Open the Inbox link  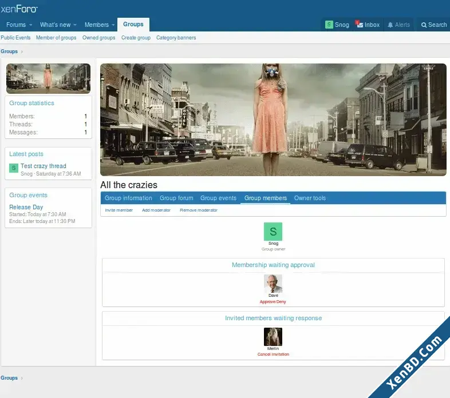tap(372, 25)
